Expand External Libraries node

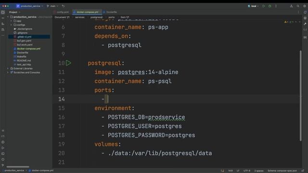[8, 68]
